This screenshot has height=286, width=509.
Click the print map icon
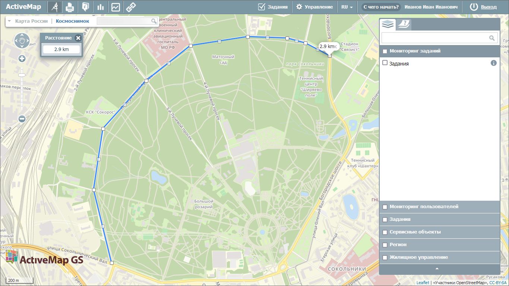[70, 7]
